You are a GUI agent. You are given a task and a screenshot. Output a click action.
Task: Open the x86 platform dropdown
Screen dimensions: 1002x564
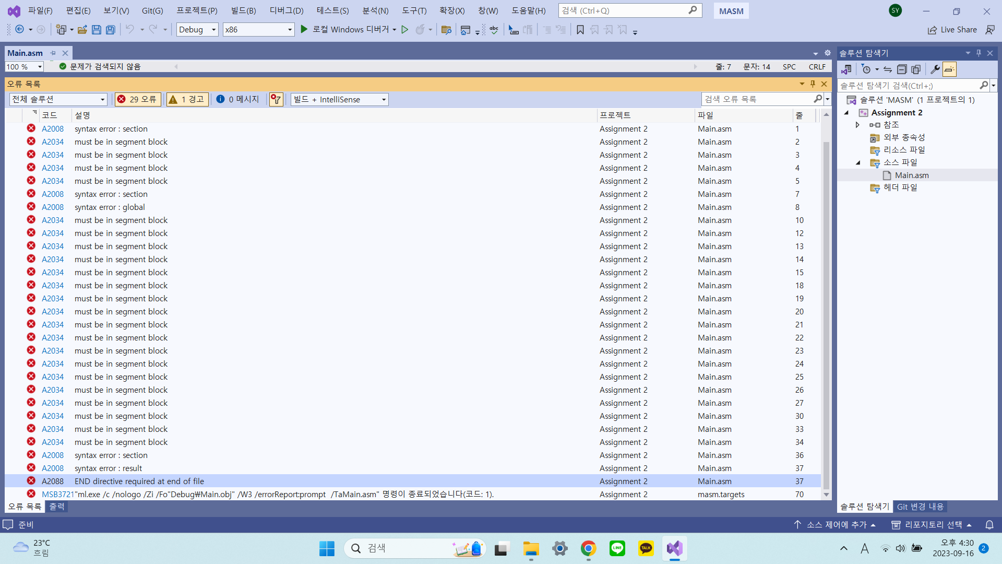tap(289, 29)
